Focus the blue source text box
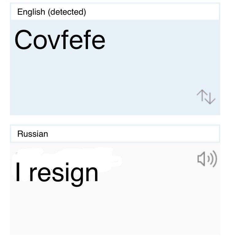Image resolution: width=230 pixels, height=244 pixels. pos(115,77)
